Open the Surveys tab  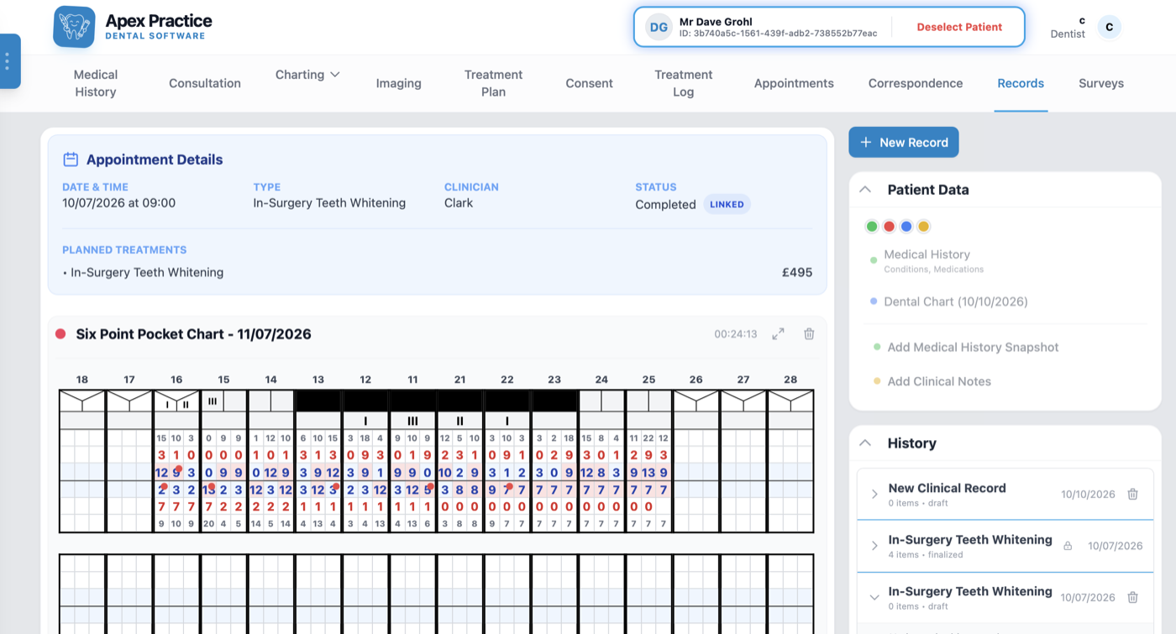point(1100,83)
